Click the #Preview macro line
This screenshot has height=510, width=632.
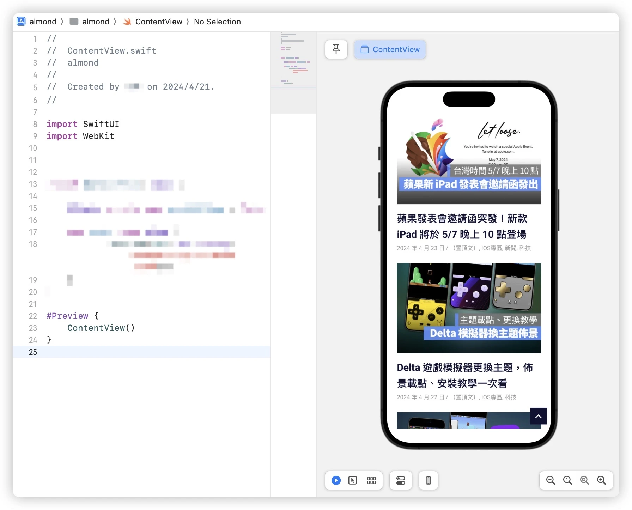pos(73,316)
